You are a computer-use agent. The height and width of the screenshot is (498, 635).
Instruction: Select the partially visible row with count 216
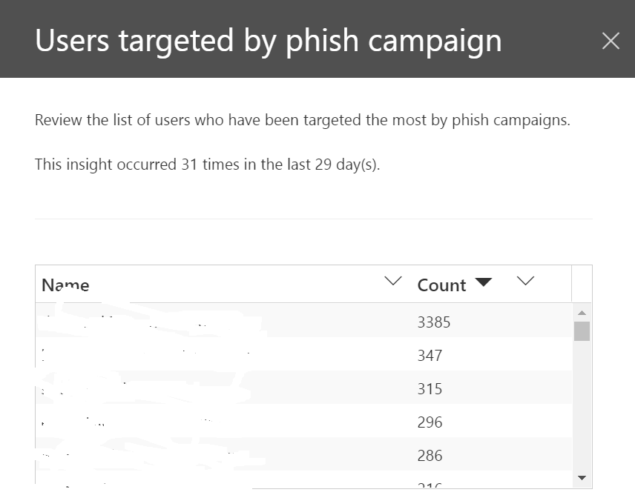coord(297,485)
